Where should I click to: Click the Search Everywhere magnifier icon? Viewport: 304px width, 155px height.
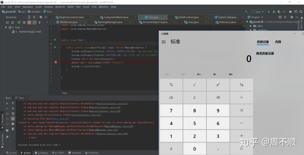[x=301, y=12]
